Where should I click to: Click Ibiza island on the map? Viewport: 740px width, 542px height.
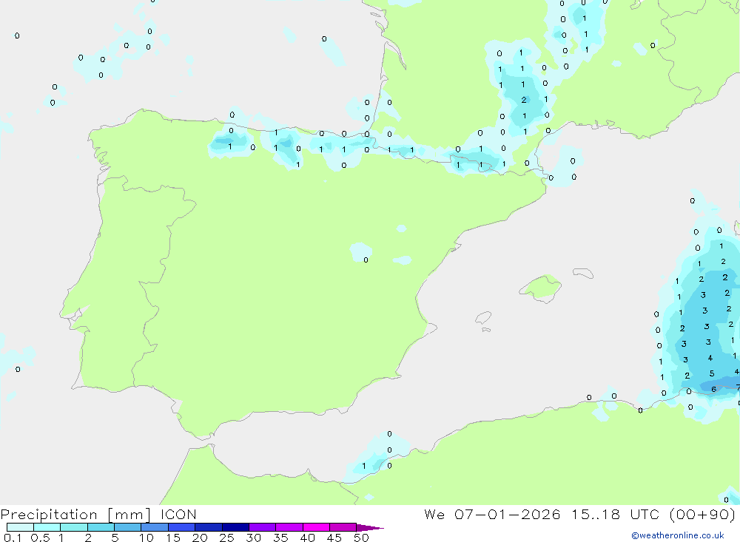(483, 318)
